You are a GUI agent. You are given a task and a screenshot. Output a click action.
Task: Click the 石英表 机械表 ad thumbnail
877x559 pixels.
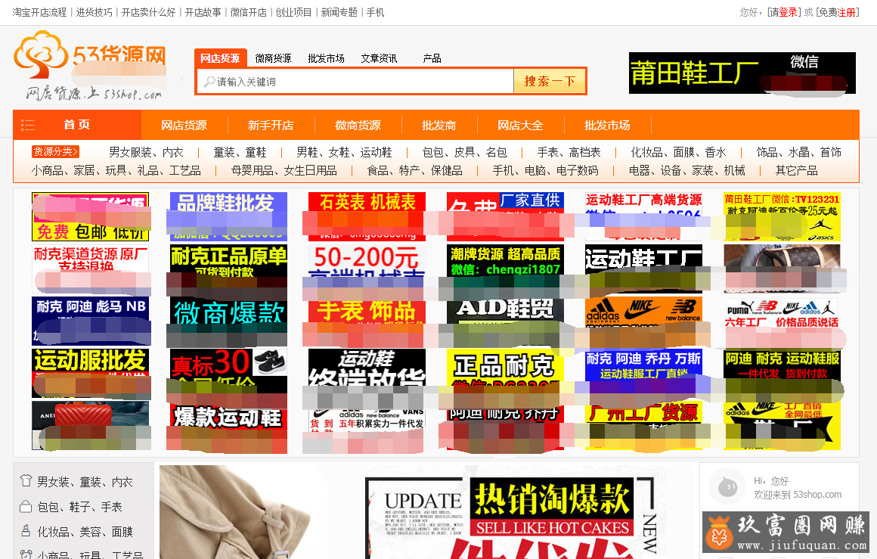367,216
